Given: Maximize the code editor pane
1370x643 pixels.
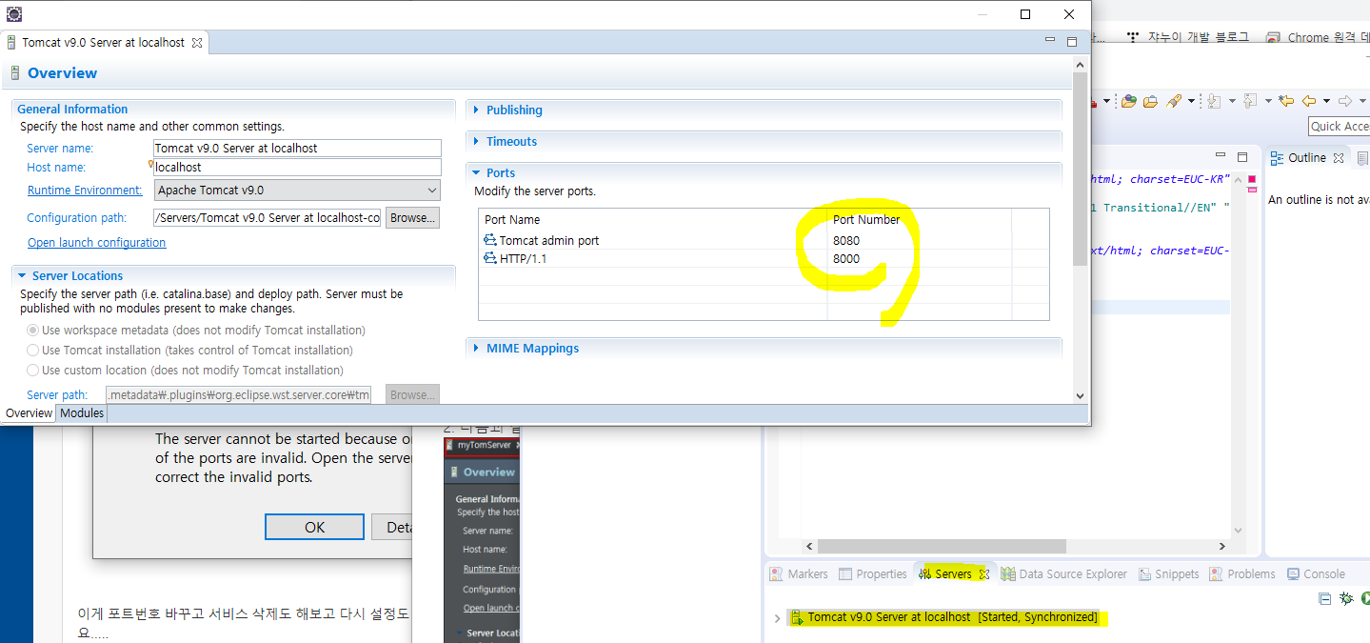Looking at the screenshot, I should pyautogui.click(x=1242, y=157).
